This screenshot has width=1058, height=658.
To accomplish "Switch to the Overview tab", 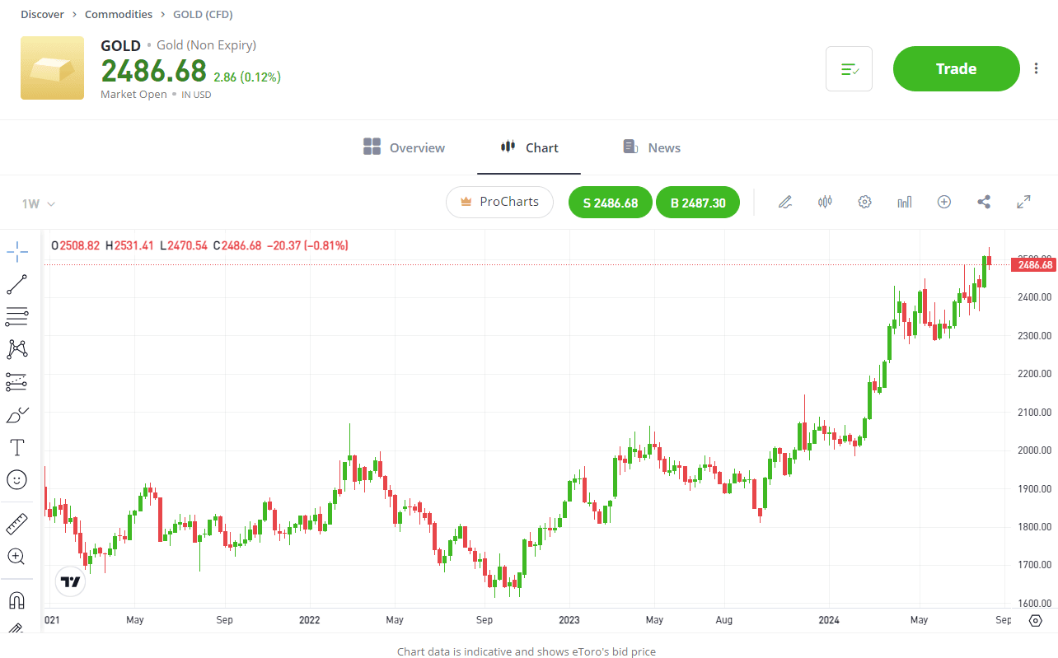I will point(404,147).
